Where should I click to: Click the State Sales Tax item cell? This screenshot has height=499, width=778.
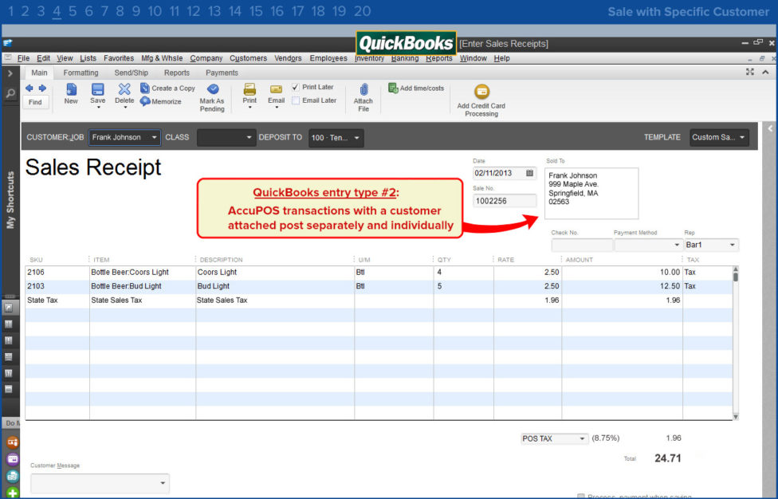(143, 300)
